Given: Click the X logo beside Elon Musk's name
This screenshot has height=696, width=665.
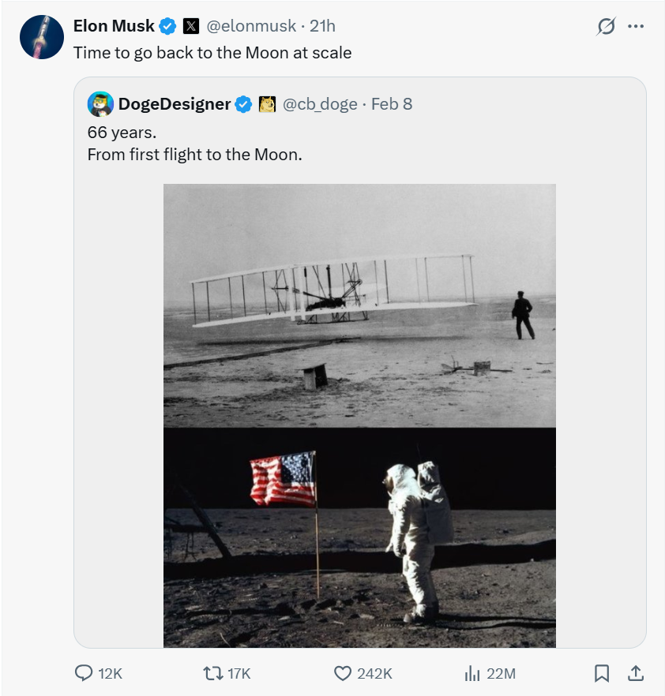Looking at the screenshot, I should tap(191, 25).
